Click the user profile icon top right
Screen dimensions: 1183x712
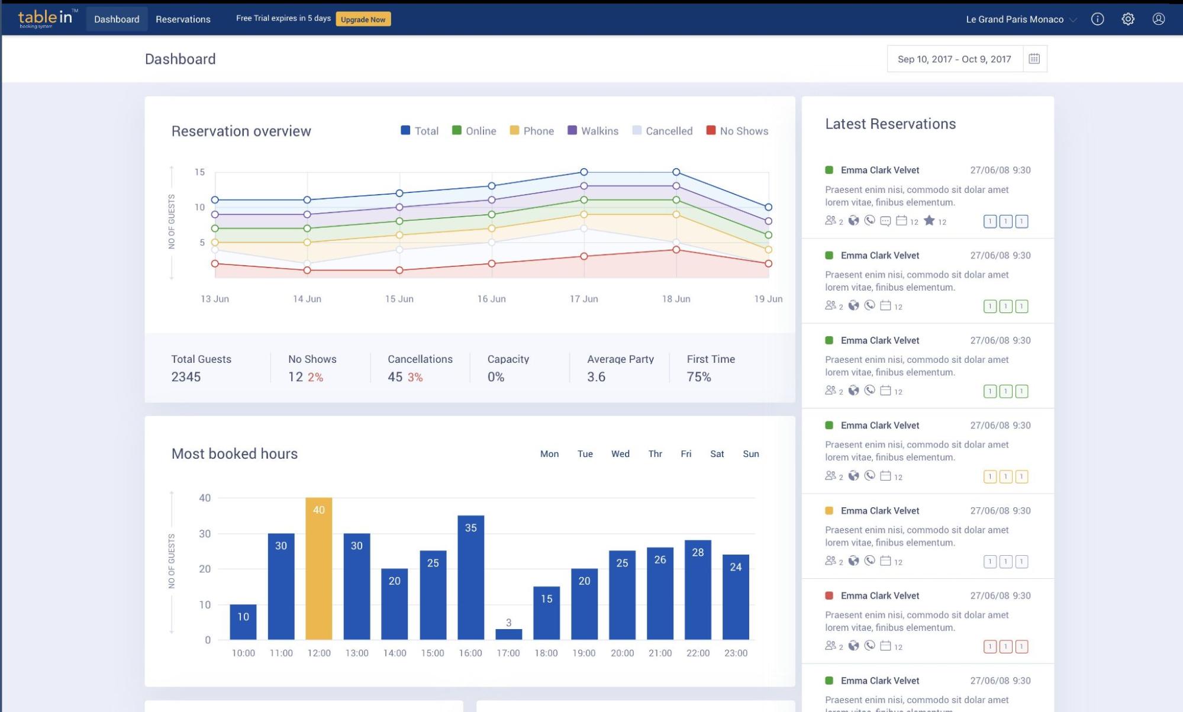click(1158, 20)
